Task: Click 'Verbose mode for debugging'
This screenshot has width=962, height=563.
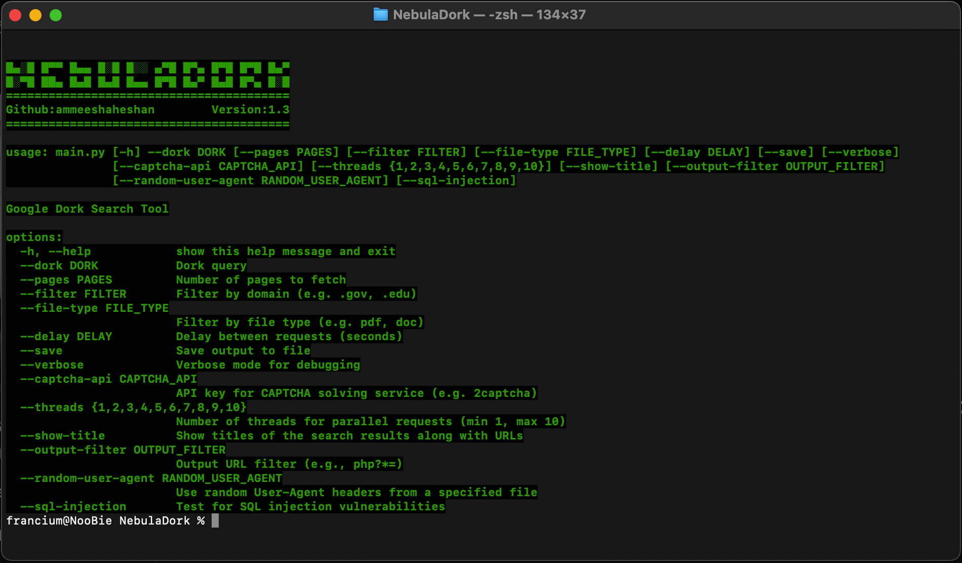Action: click(268, 365)
